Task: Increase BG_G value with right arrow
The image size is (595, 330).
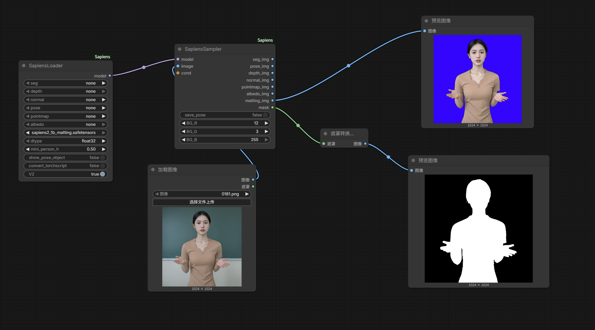Action: coord(266,131)
